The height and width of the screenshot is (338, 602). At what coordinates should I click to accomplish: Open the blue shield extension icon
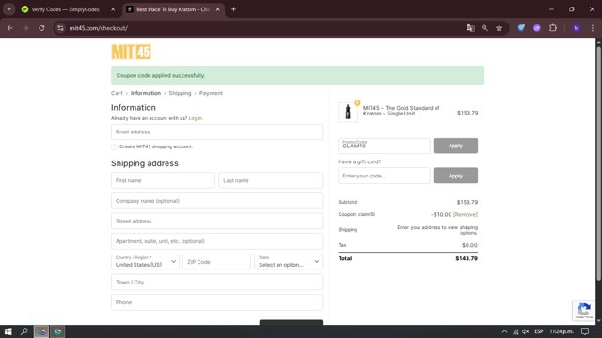[521, 28]
